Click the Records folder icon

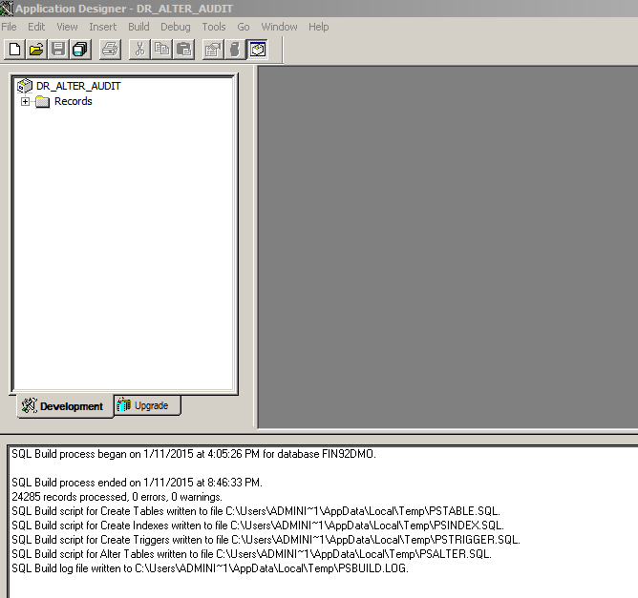click(x=42, y=101)
